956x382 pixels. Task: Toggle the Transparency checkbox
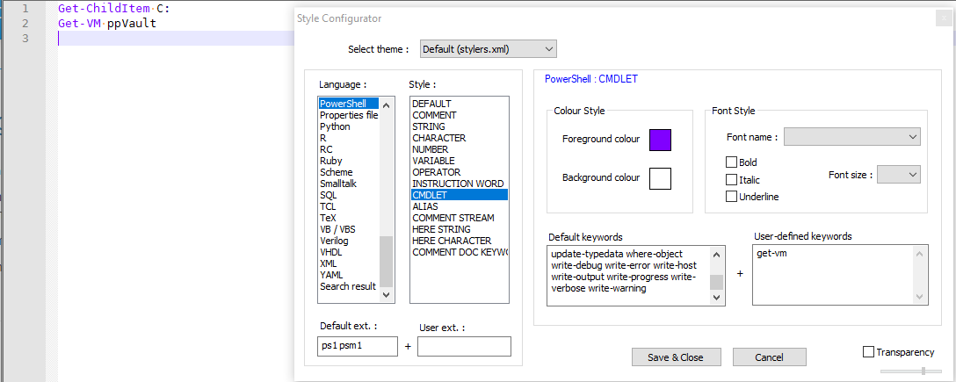(x=869, y=351)
